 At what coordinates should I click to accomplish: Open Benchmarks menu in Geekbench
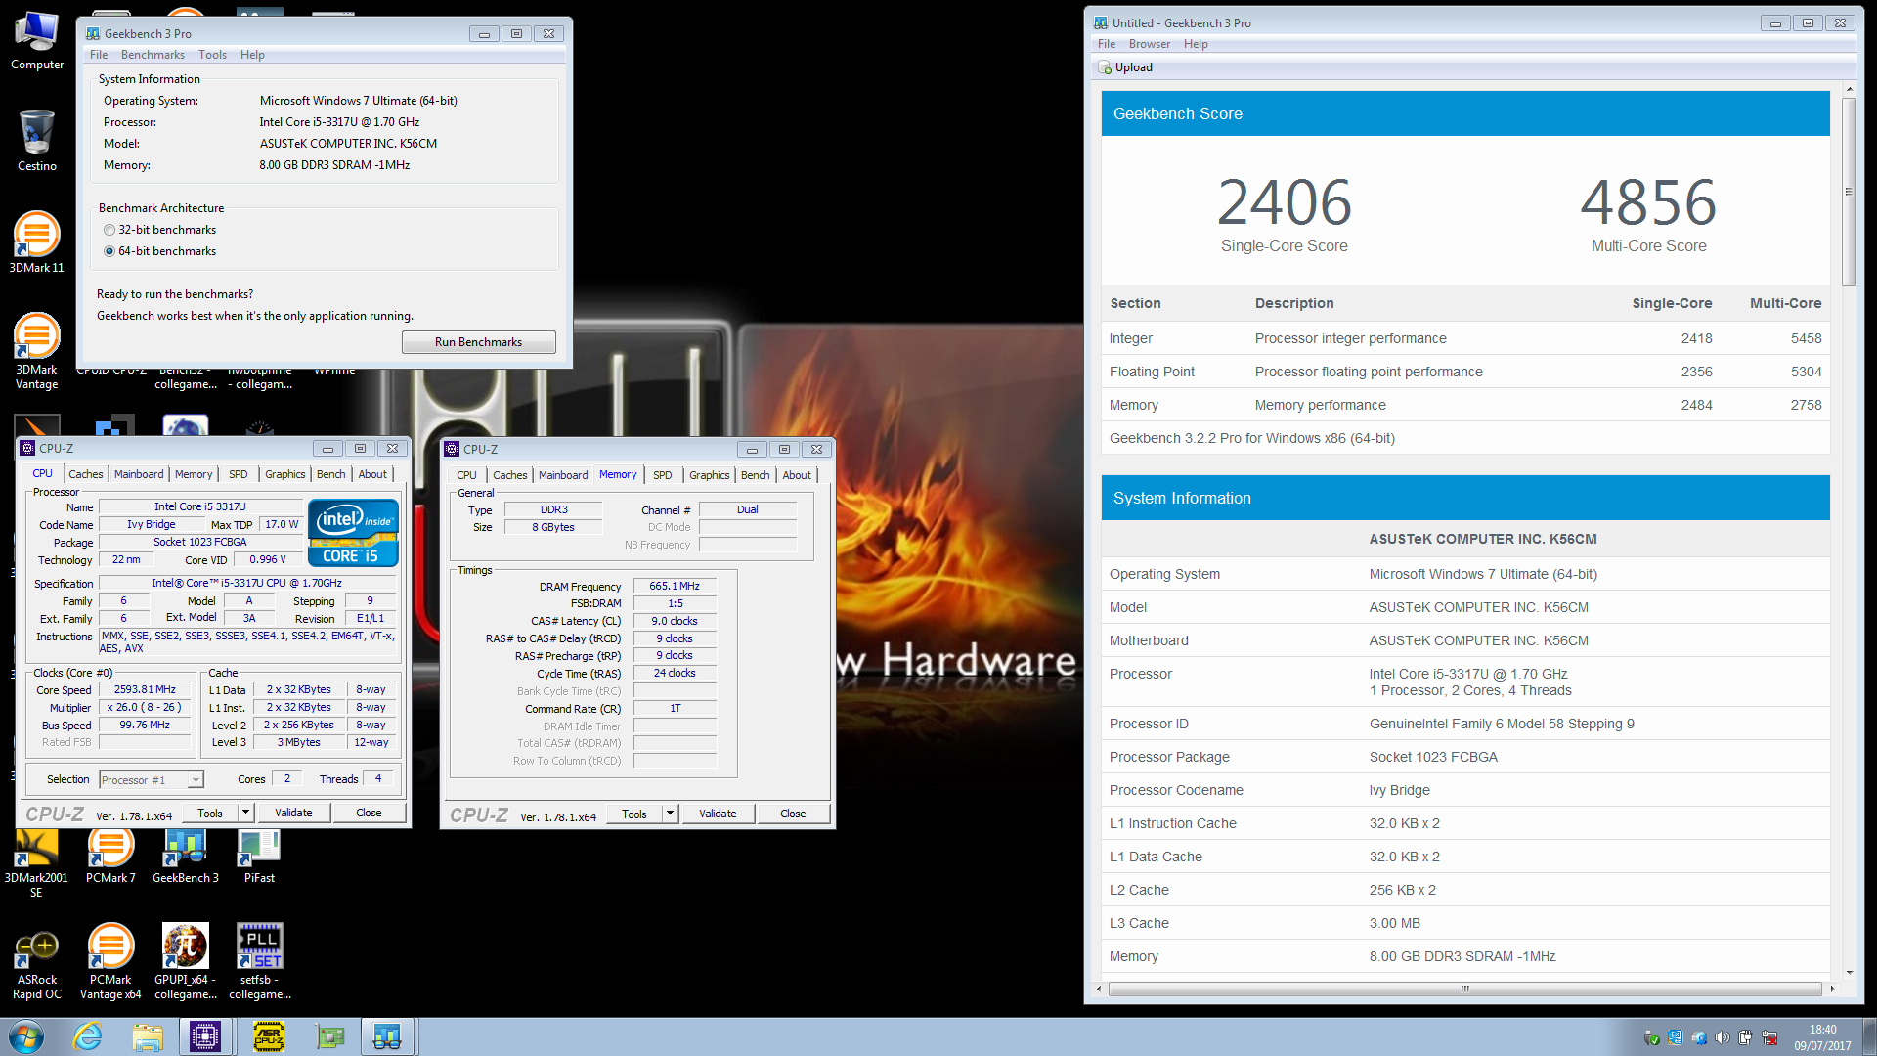[x=153, y=55]
